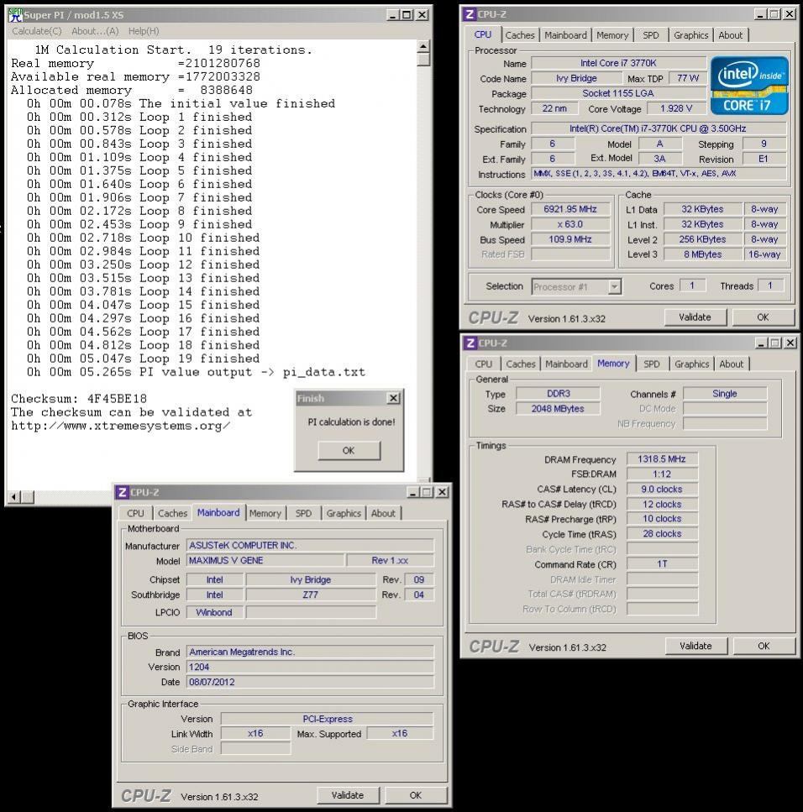Click OK in the CPU tab window

(x=763, y=317)
